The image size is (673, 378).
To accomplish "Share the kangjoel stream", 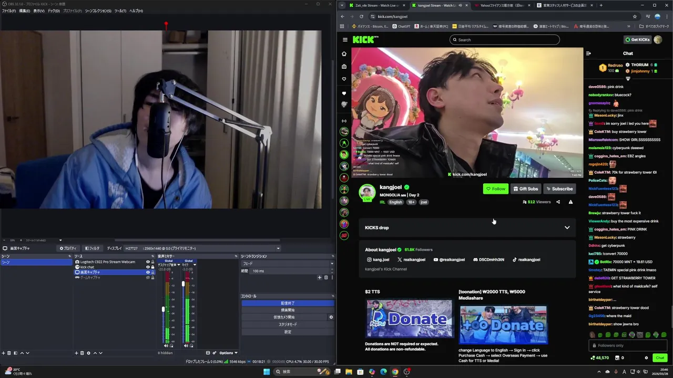I will [x=558, y=202].
